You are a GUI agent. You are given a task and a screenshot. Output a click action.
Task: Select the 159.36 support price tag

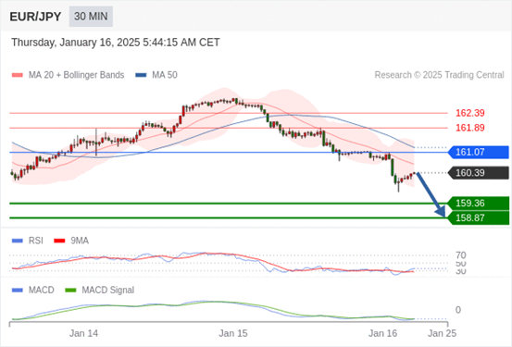(479, 203)
